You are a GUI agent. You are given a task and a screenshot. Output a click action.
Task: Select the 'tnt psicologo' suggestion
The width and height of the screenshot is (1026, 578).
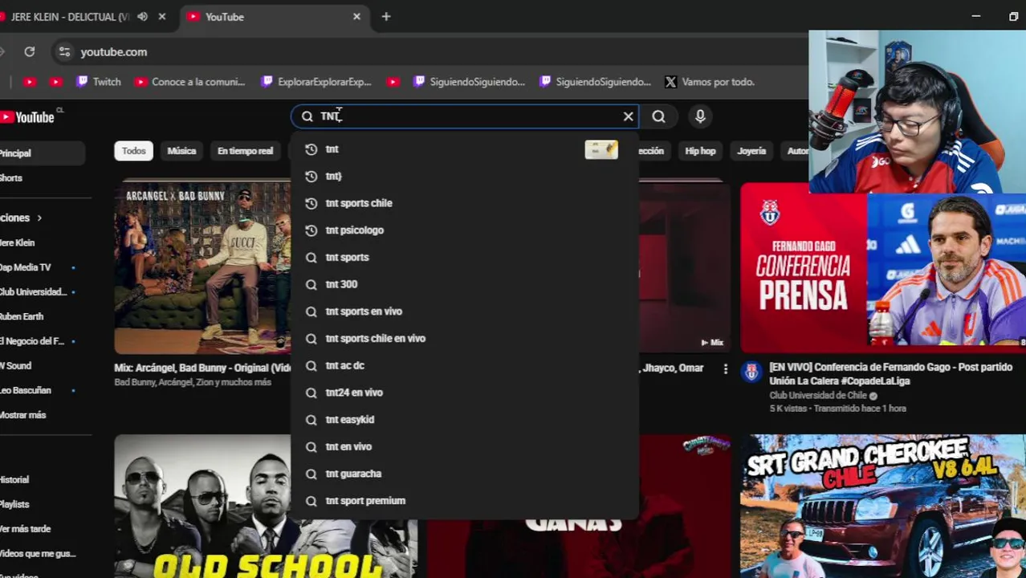[465, 230]
